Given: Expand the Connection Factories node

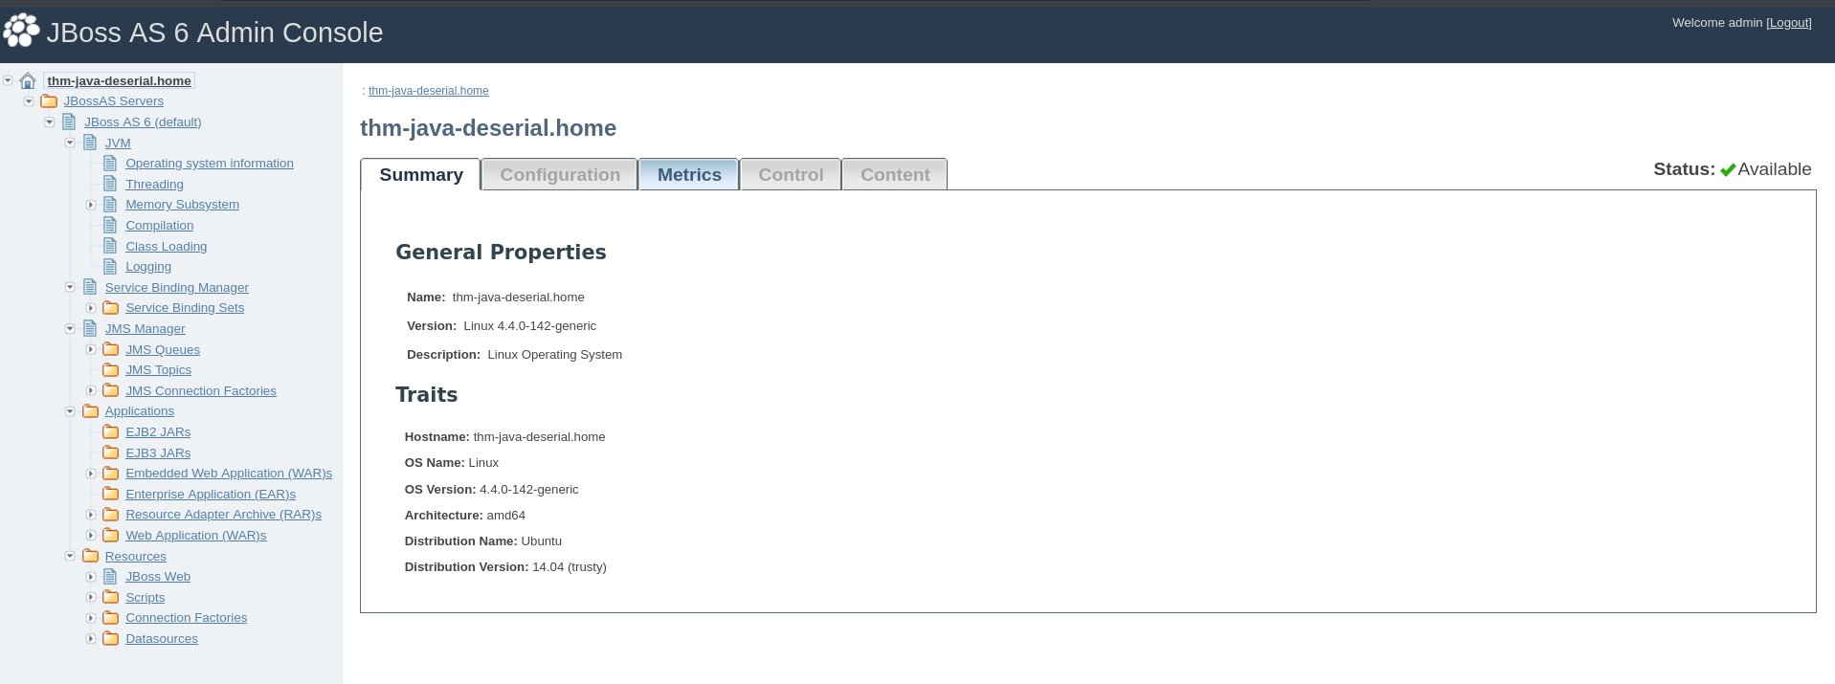Looking at the screenshot, I should pos(91,618).
